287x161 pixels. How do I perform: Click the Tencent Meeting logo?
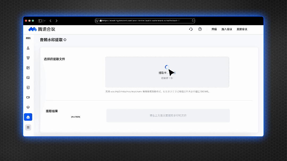coord(42,29)
